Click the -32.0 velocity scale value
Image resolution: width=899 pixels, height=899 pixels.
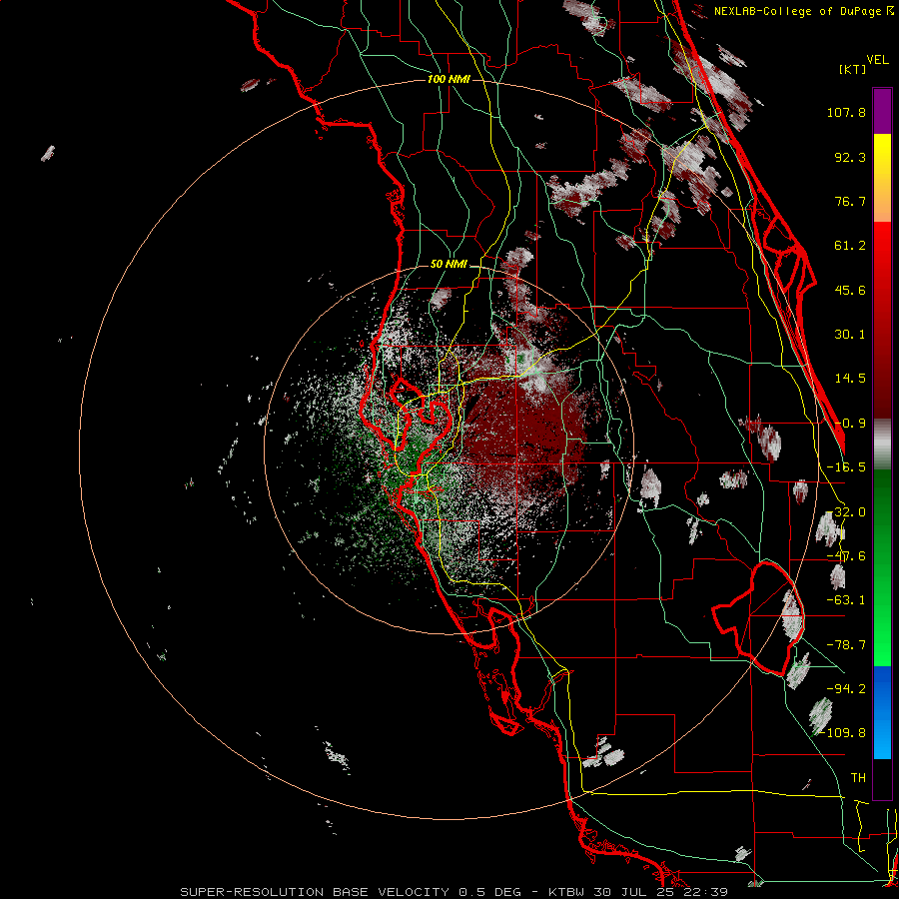pos(846,512)
